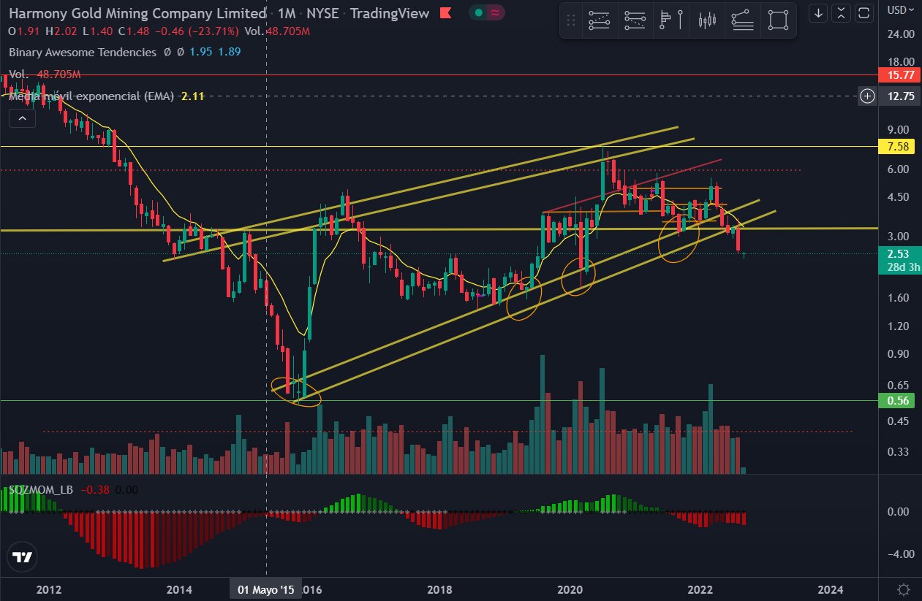Screen dimensions: 922x601
Task: Click the SQZMOM value -0.38
Action: (94, 490)
